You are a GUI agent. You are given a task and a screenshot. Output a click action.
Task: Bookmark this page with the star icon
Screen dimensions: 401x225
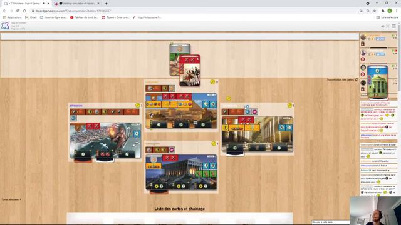[375, 11]
